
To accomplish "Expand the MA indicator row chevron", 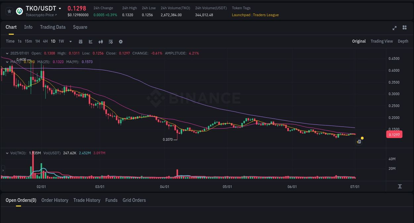I will point(7,61).
